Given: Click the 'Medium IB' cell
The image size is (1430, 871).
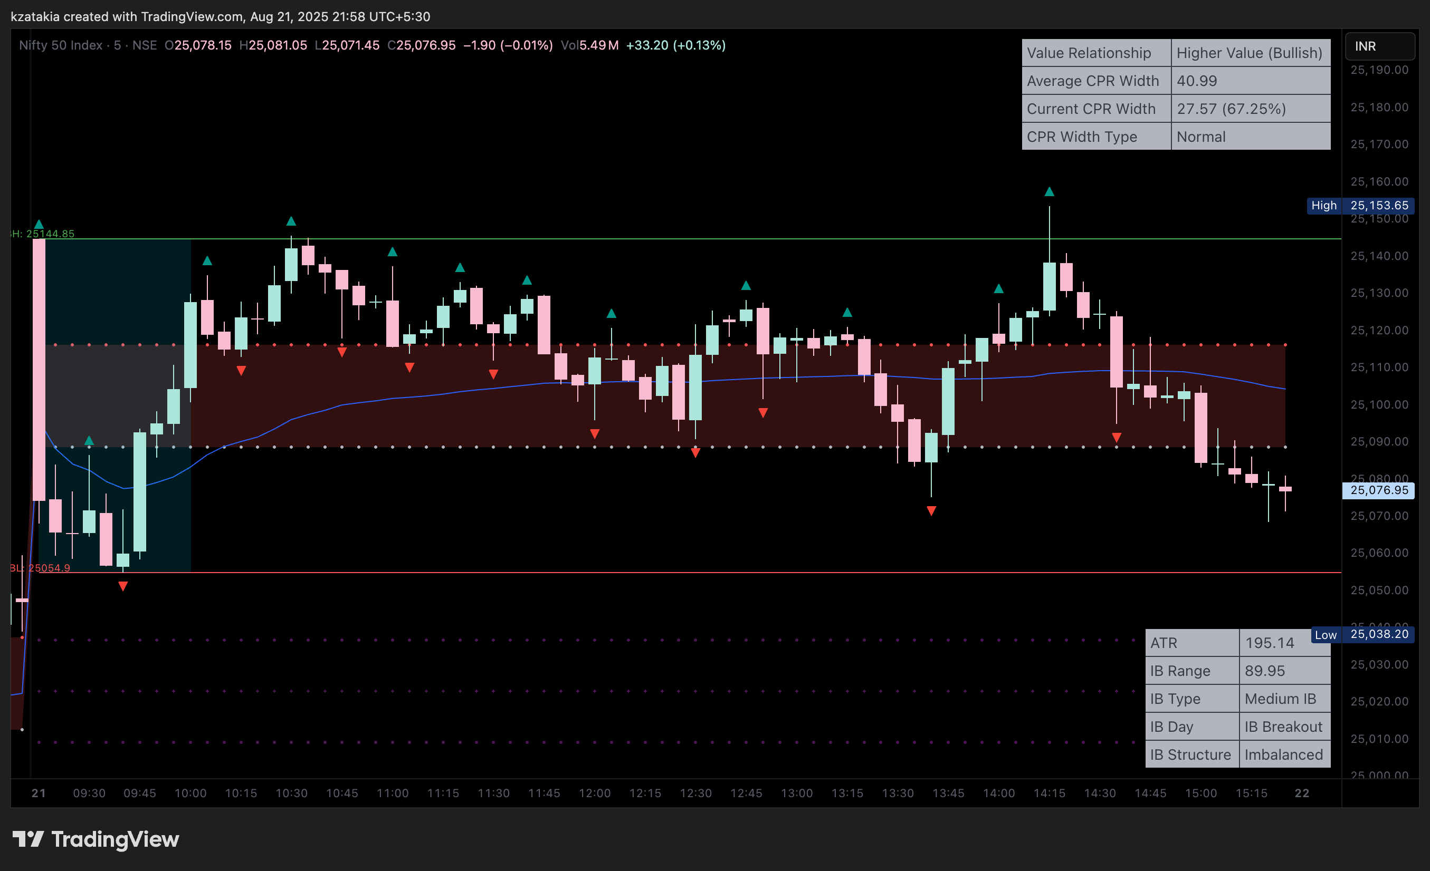Looking at the screenshot, I should point(1285,698).
